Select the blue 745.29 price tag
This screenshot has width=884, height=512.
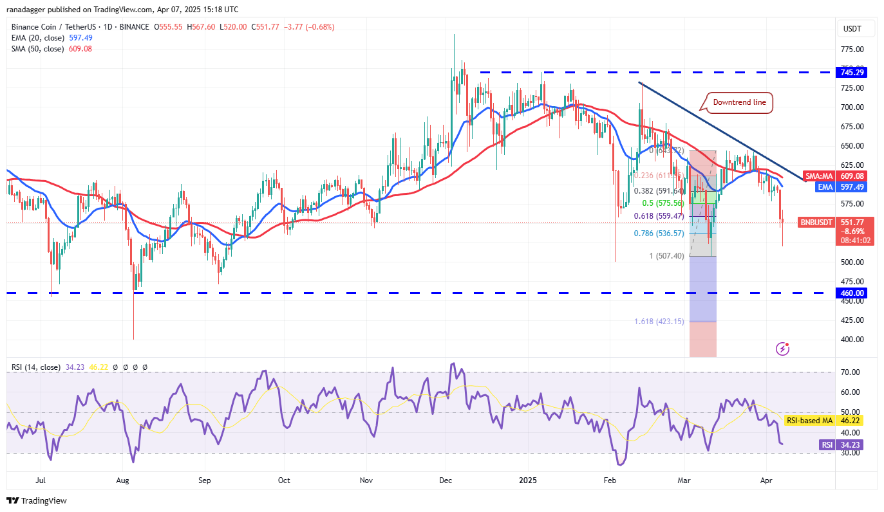(x=851, y=72)
